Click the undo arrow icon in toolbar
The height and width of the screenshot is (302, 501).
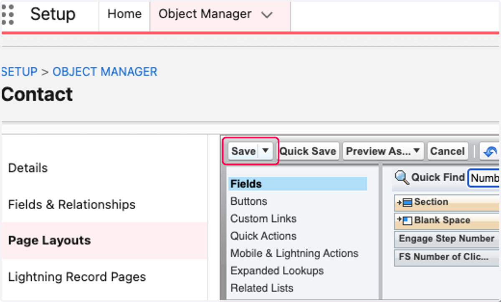click(490, 151)
